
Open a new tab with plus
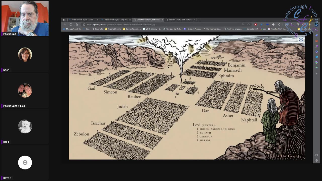tap(199, 20)
